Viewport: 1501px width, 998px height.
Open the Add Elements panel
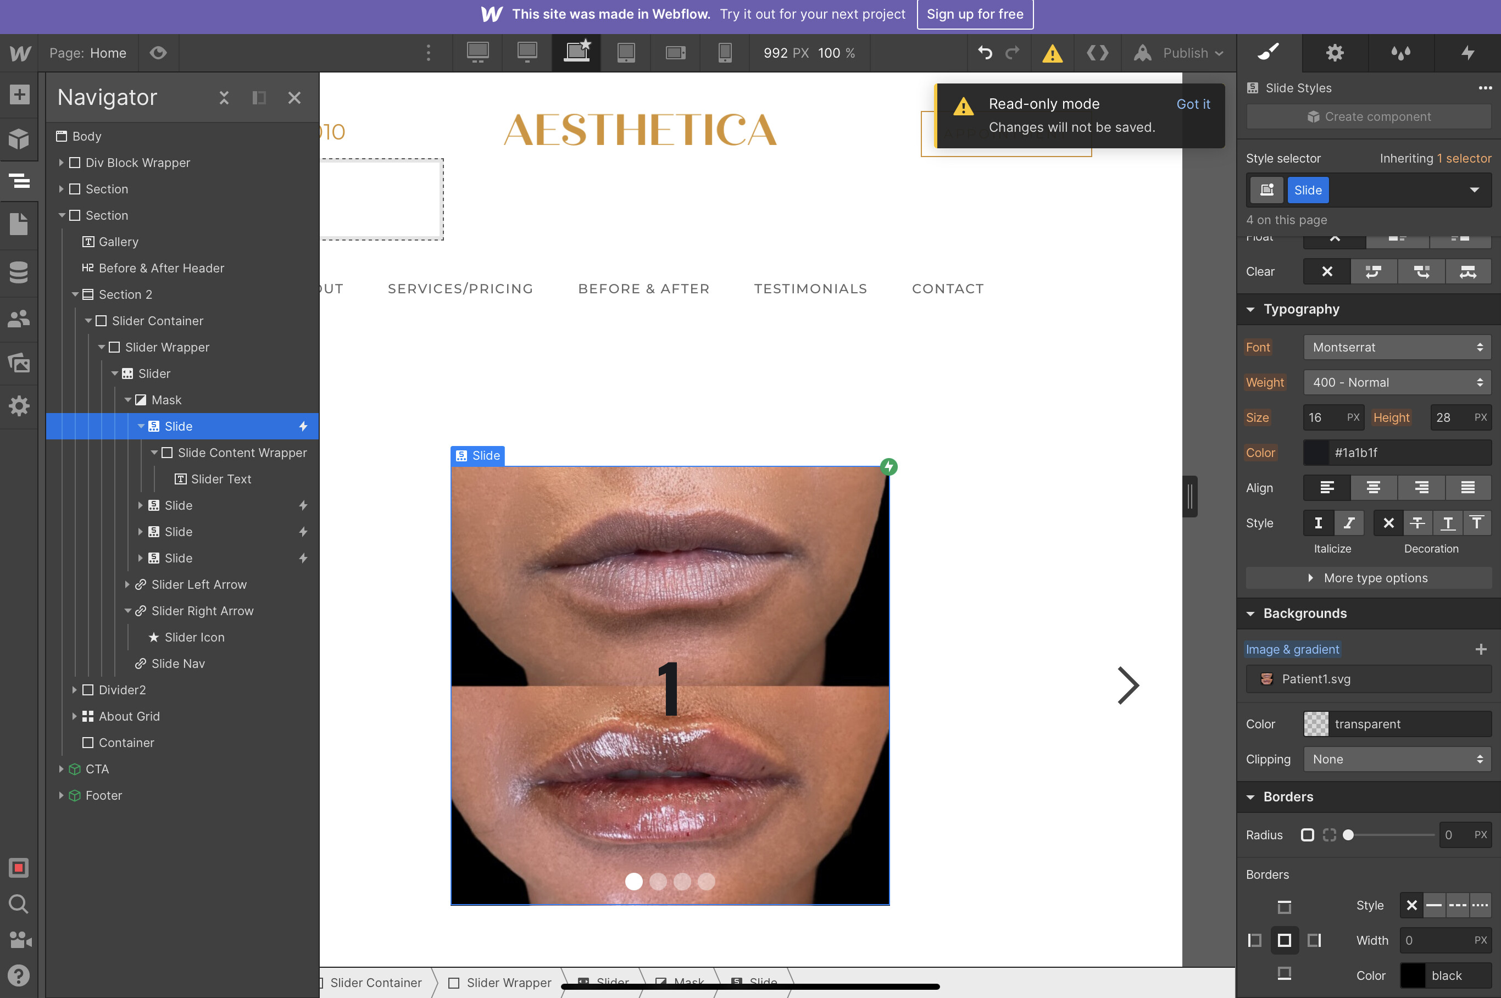pyautogui.click(x=19, y=95)
